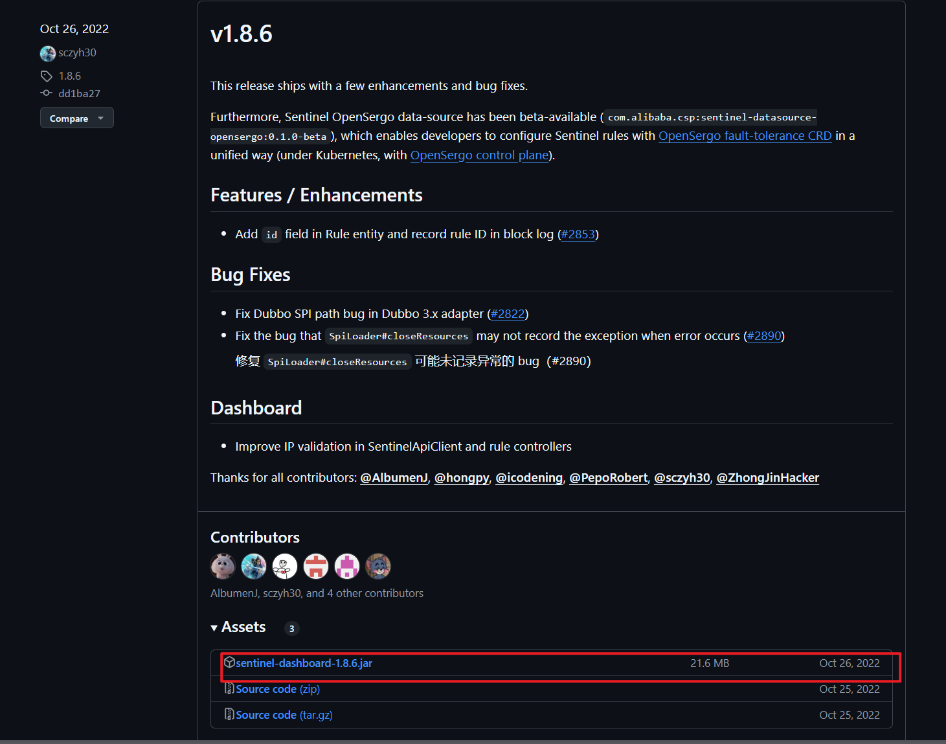Open commit dd1ba27

(x=79, y=93)
